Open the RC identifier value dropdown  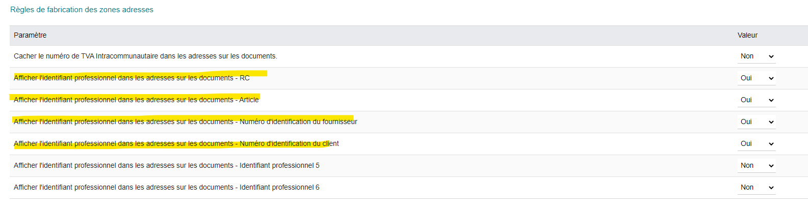(x=757, y=78)
